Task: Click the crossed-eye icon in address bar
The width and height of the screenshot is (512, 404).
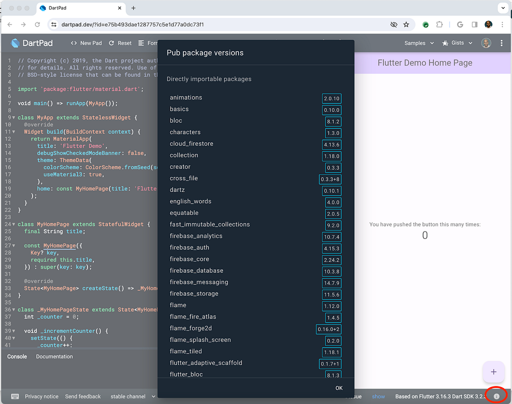Action: (393, 24)
